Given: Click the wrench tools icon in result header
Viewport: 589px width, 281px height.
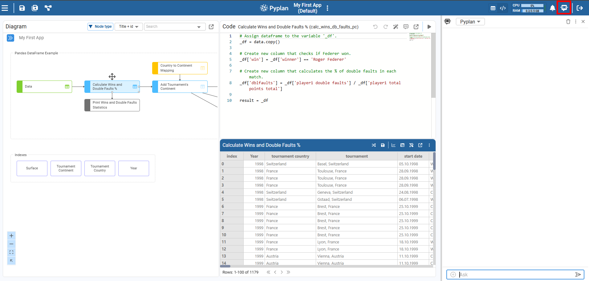Looking at the screenshot, I should (x=411, y=145).
